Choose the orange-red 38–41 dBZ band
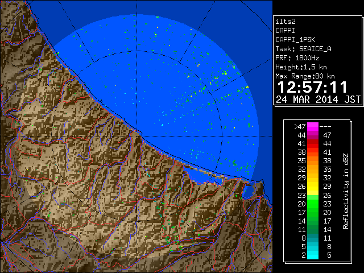The width and height of the screenshot is (364, 273). (x=313, y=152)
